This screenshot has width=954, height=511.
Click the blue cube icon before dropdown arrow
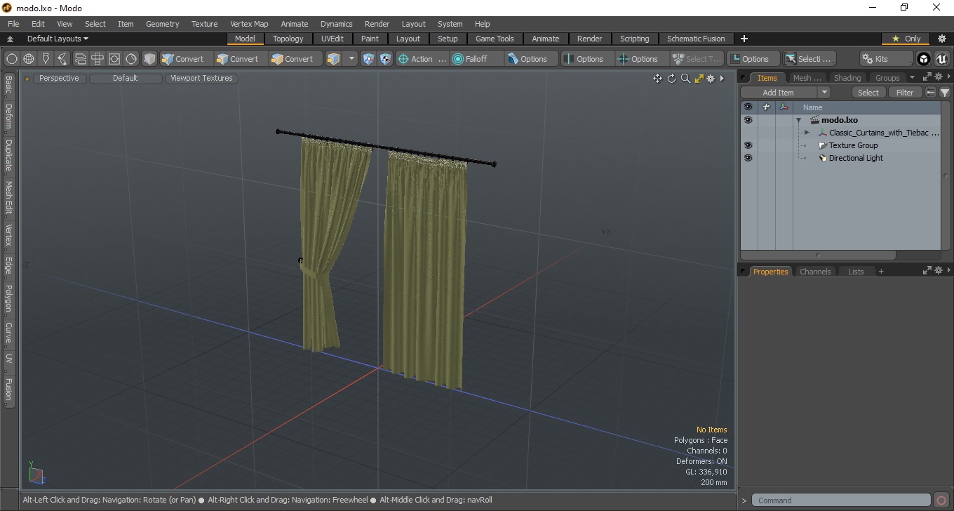(x=334, y=59)
